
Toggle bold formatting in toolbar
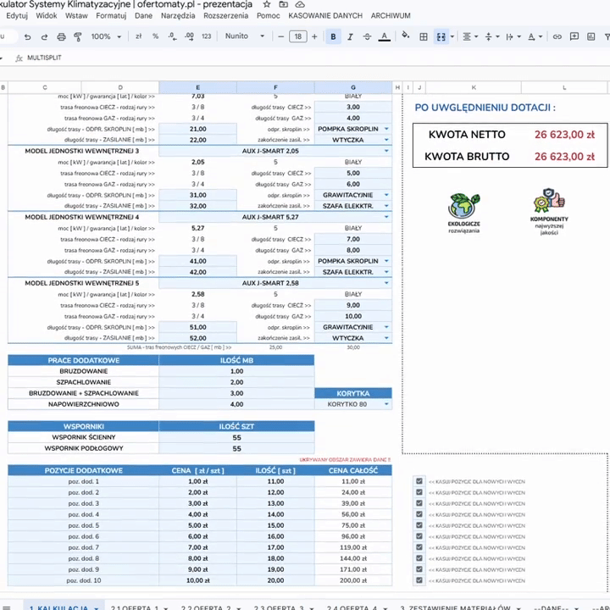[x=333, y=36]
